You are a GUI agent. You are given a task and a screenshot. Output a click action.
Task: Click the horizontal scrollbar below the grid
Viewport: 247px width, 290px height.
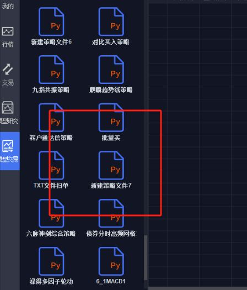coord(198,288)
